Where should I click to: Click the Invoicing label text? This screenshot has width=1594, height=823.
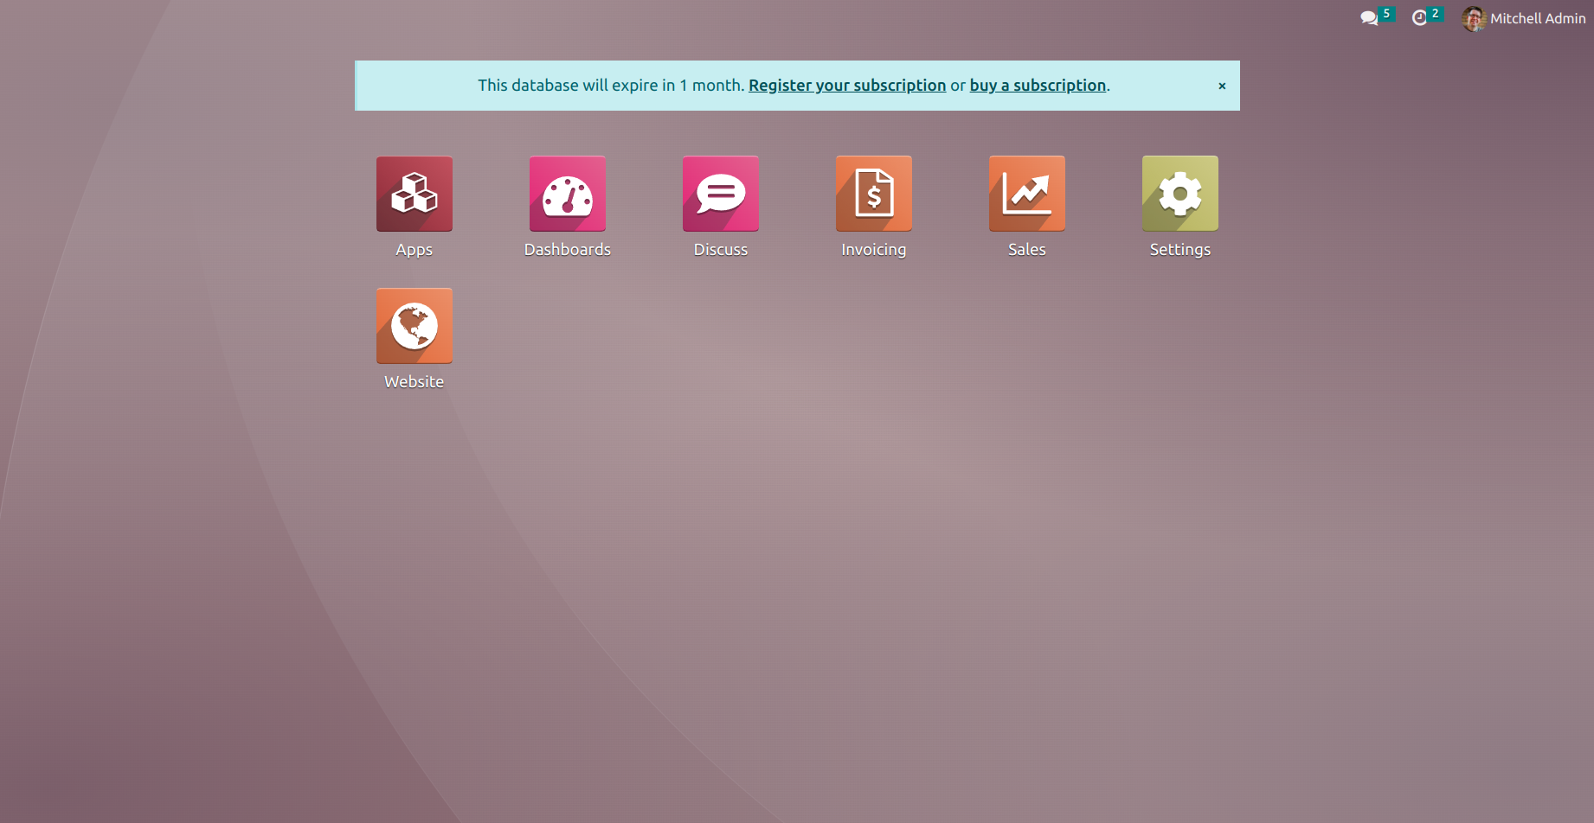874,250
